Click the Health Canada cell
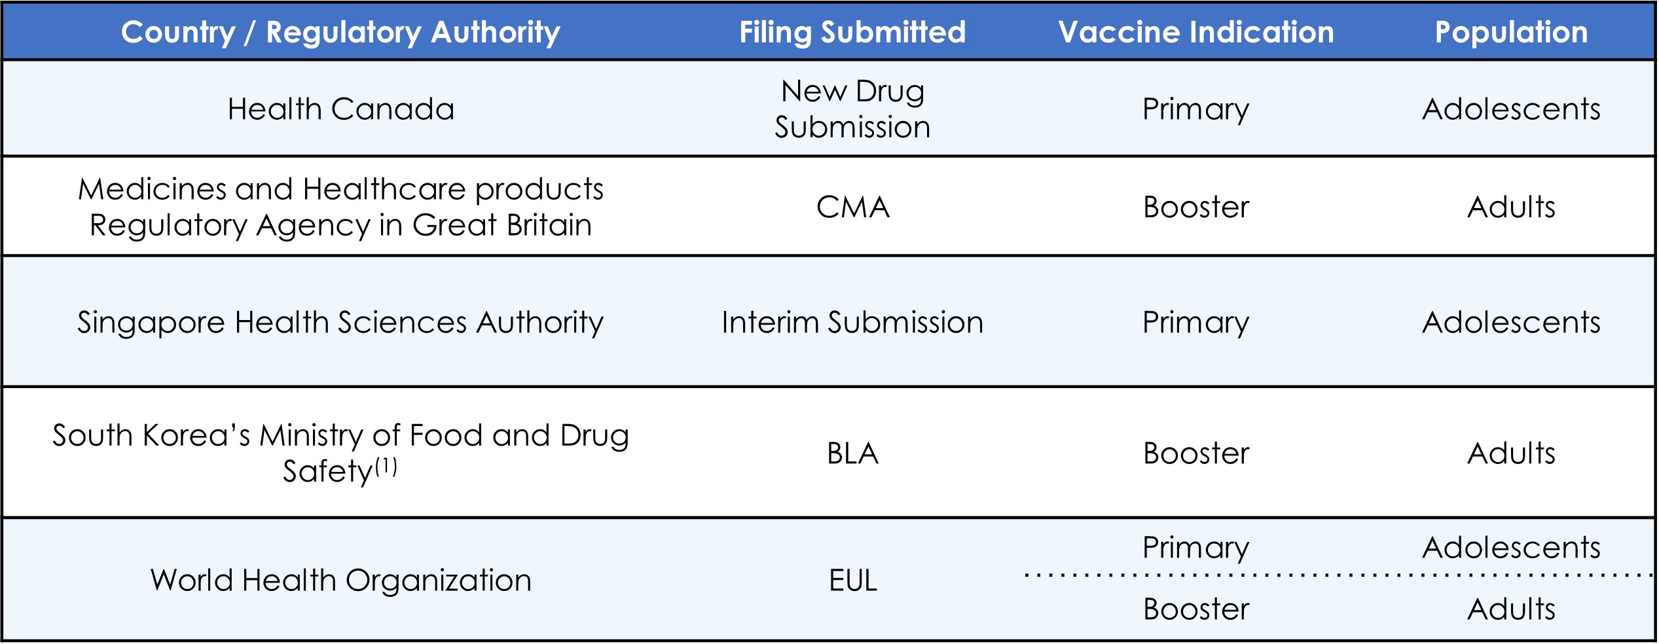Screen dimensions: 1659x644 [340, 109]
